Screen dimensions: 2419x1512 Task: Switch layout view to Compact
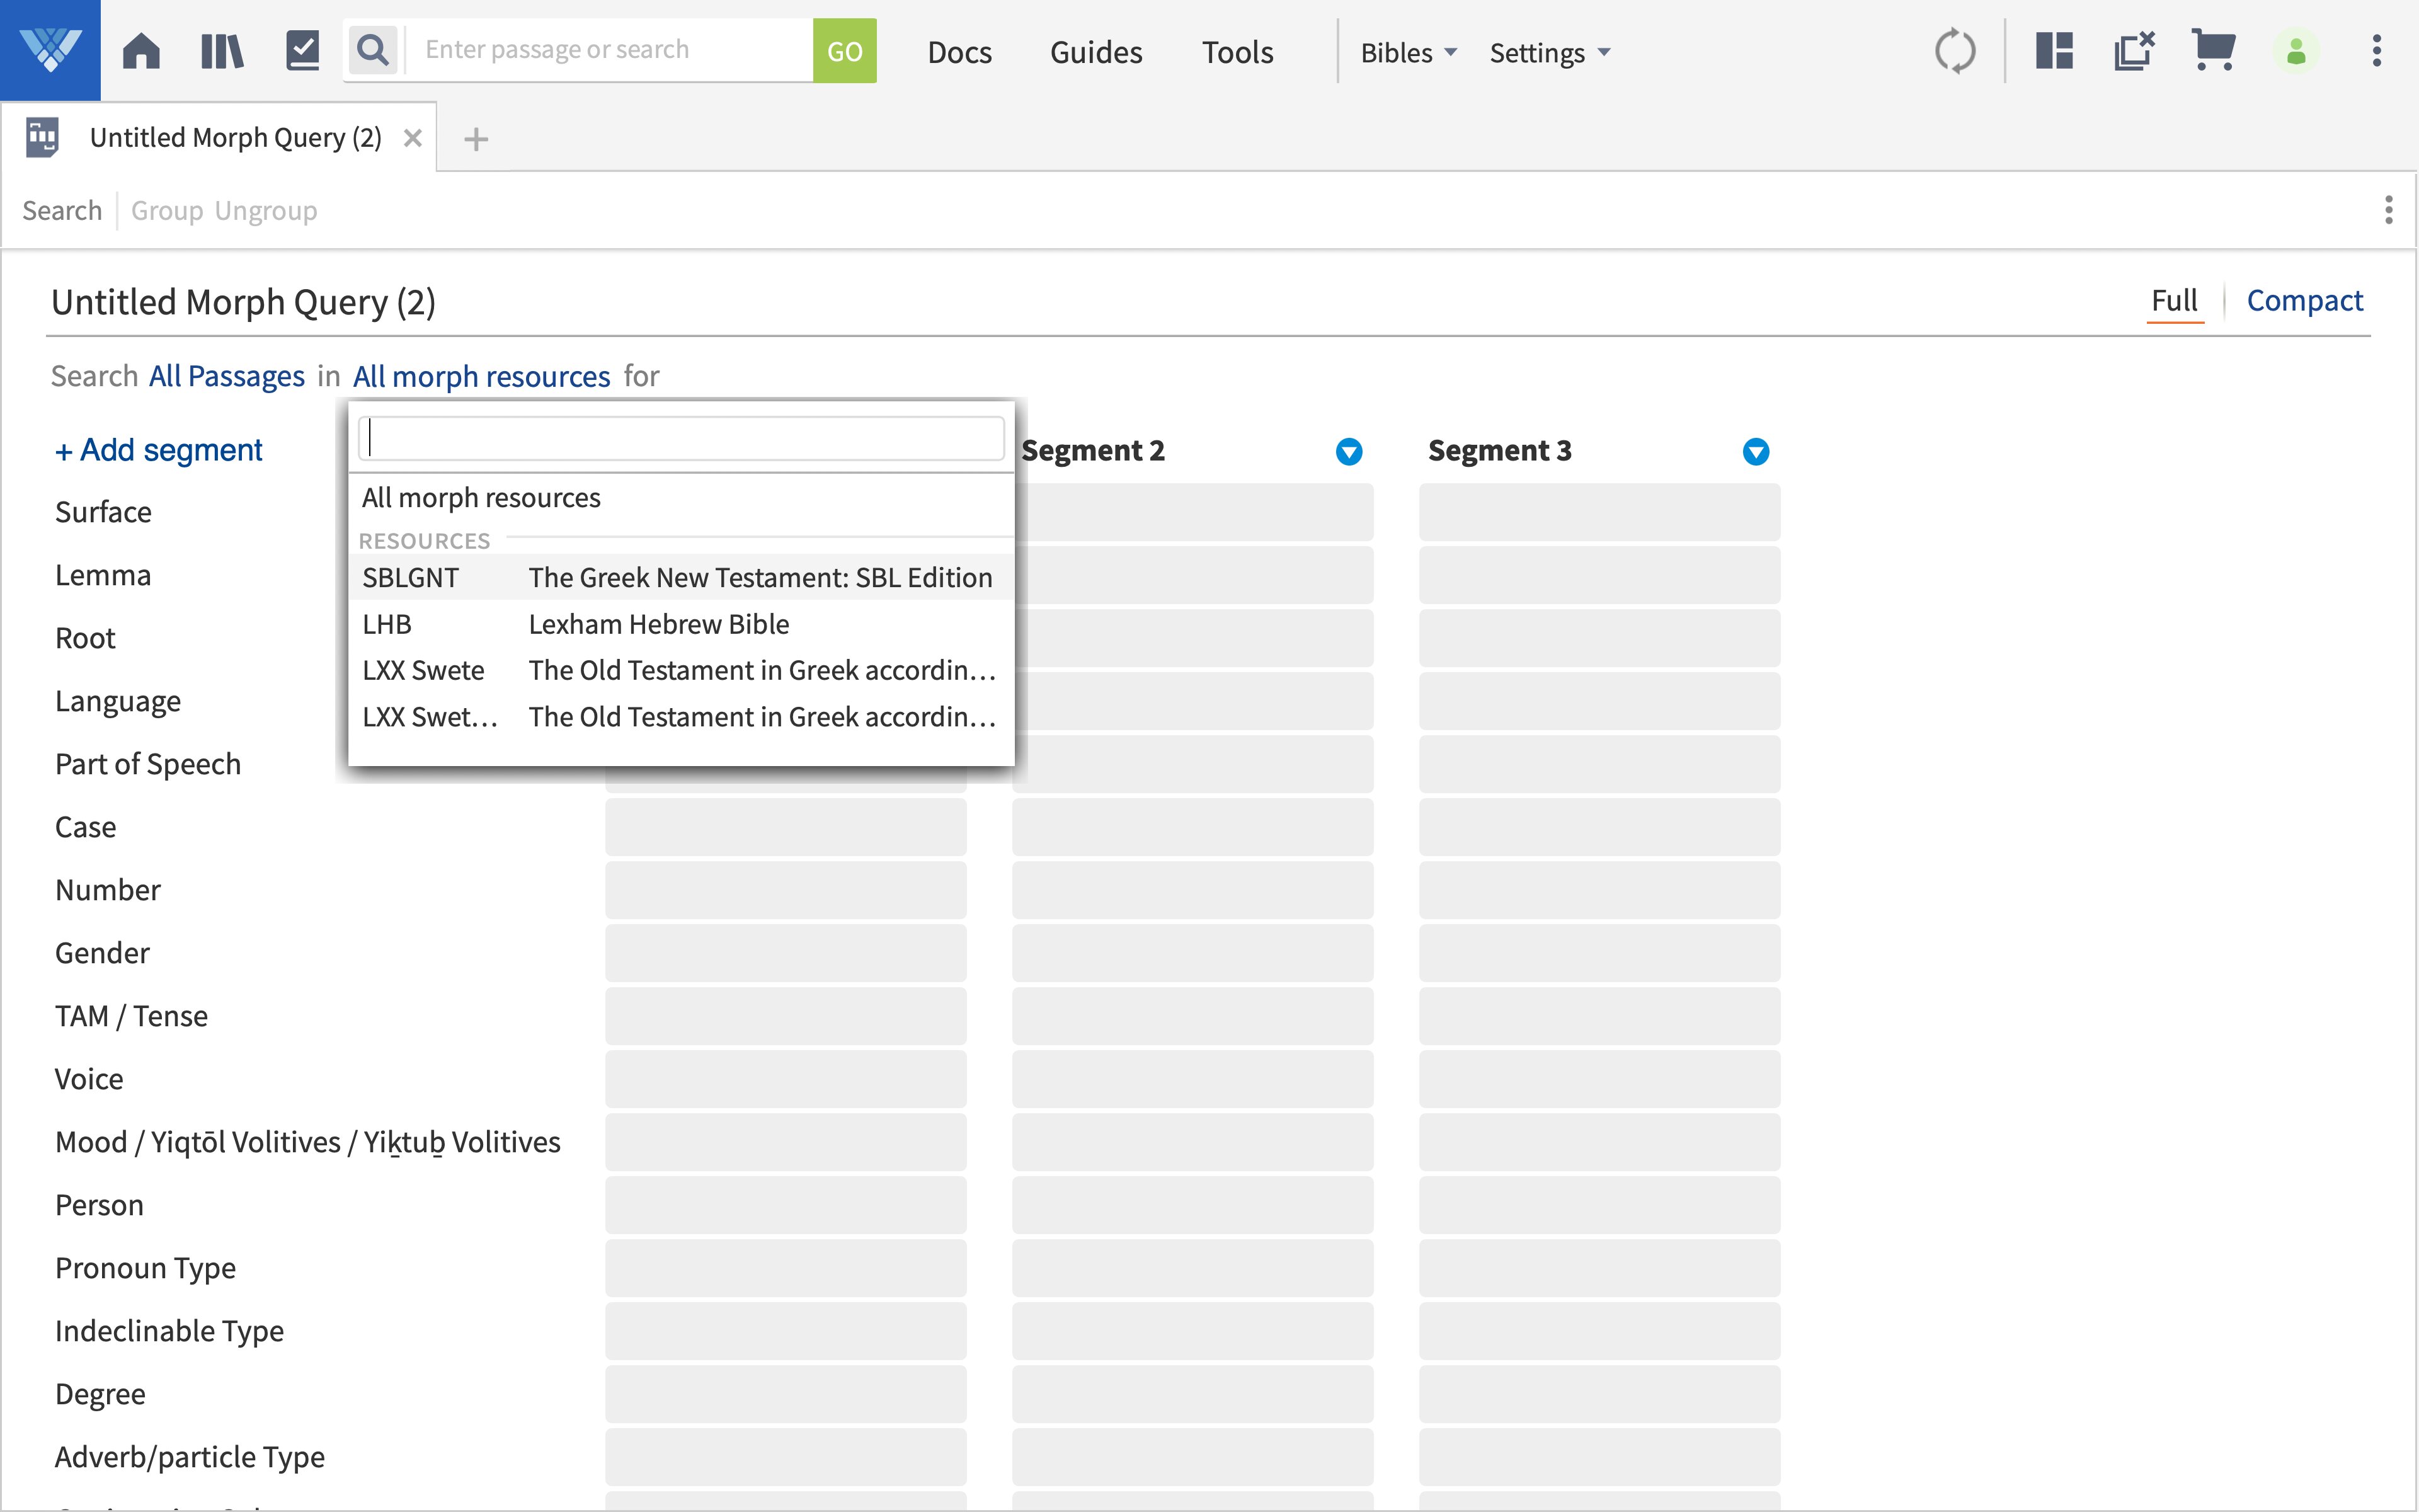[x=2304, y=300]
